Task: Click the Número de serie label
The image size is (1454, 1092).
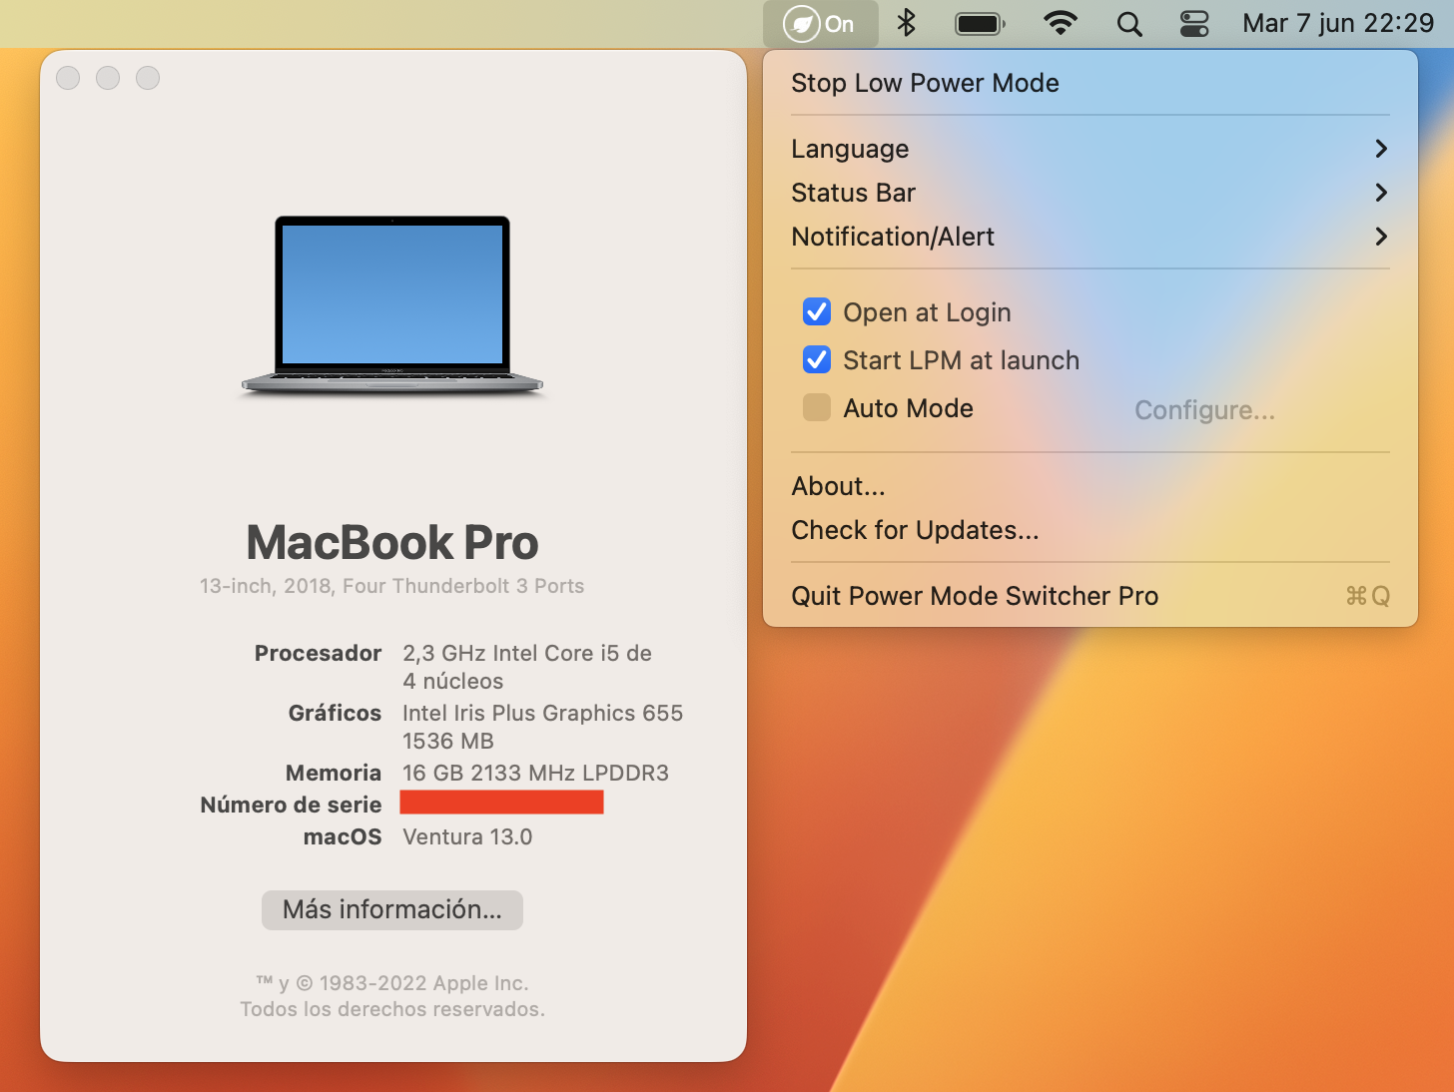Action: [291, 805]
